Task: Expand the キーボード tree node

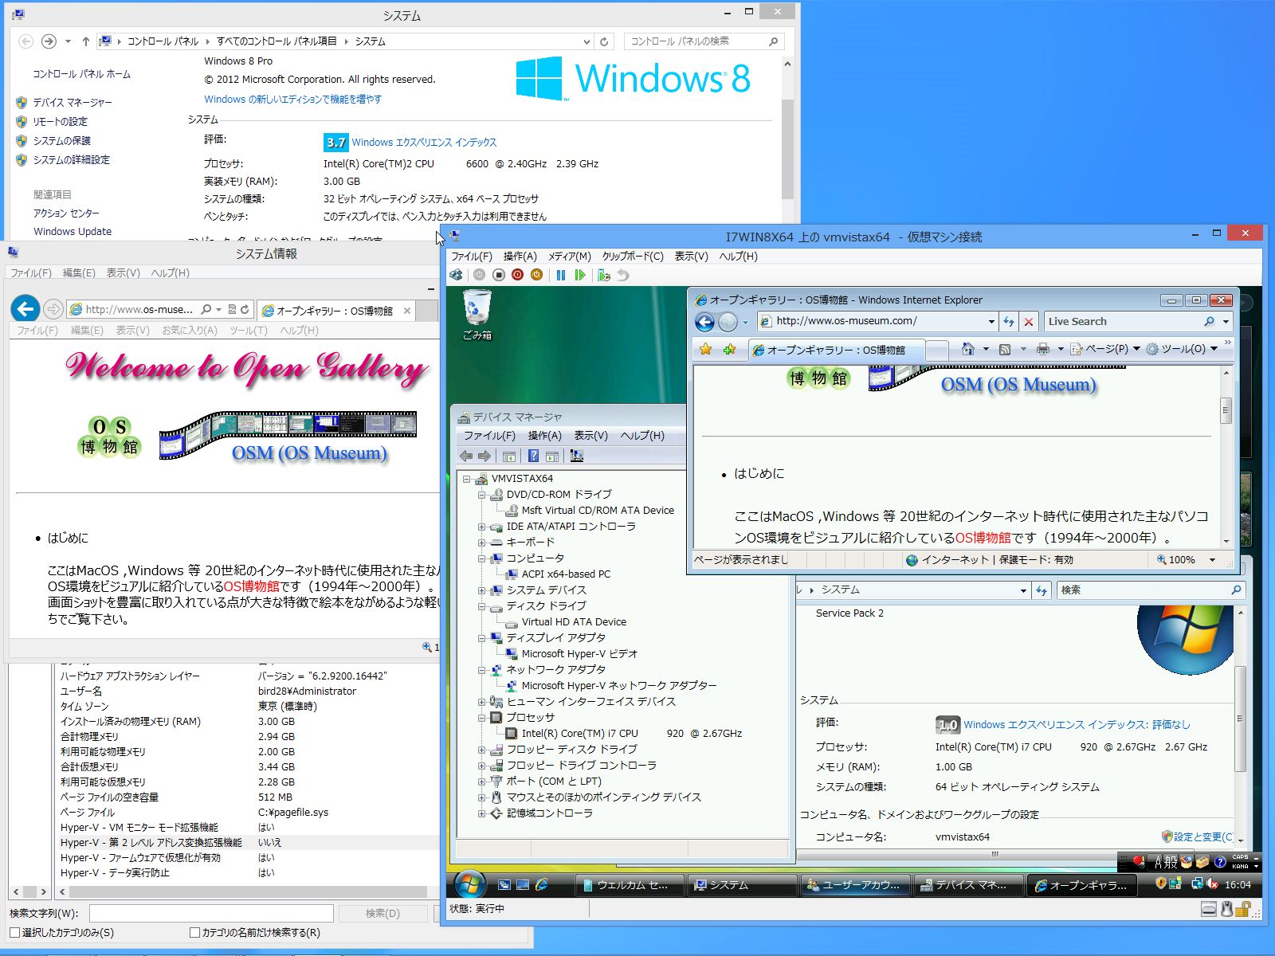Action: (481, 543)
